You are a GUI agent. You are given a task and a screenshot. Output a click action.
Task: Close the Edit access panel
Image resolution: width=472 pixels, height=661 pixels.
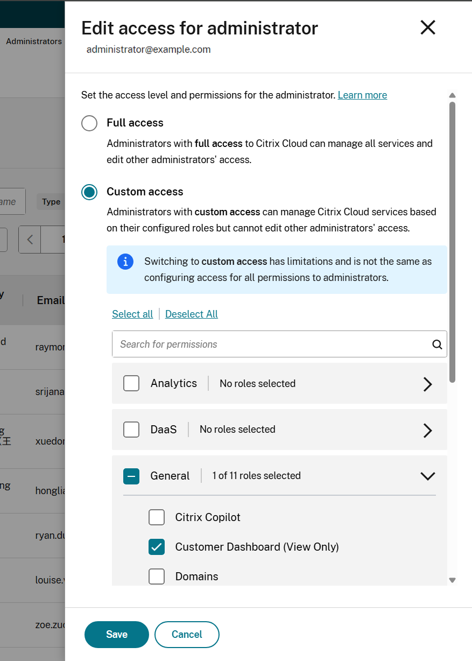click(428, 27)
